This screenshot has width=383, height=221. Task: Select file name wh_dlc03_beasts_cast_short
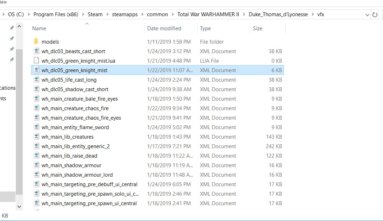[x=73, y=51]
